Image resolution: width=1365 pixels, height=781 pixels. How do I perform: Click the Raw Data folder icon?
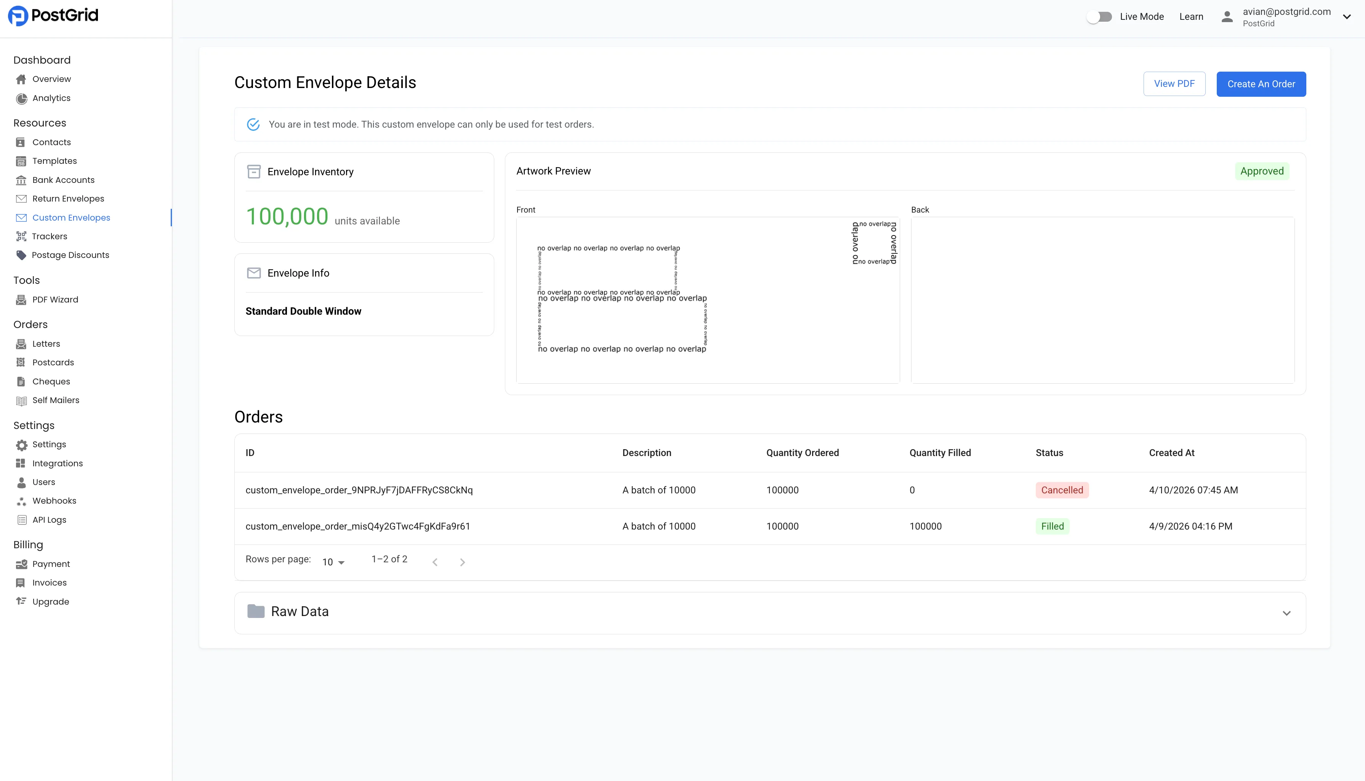tap(256, 611)
